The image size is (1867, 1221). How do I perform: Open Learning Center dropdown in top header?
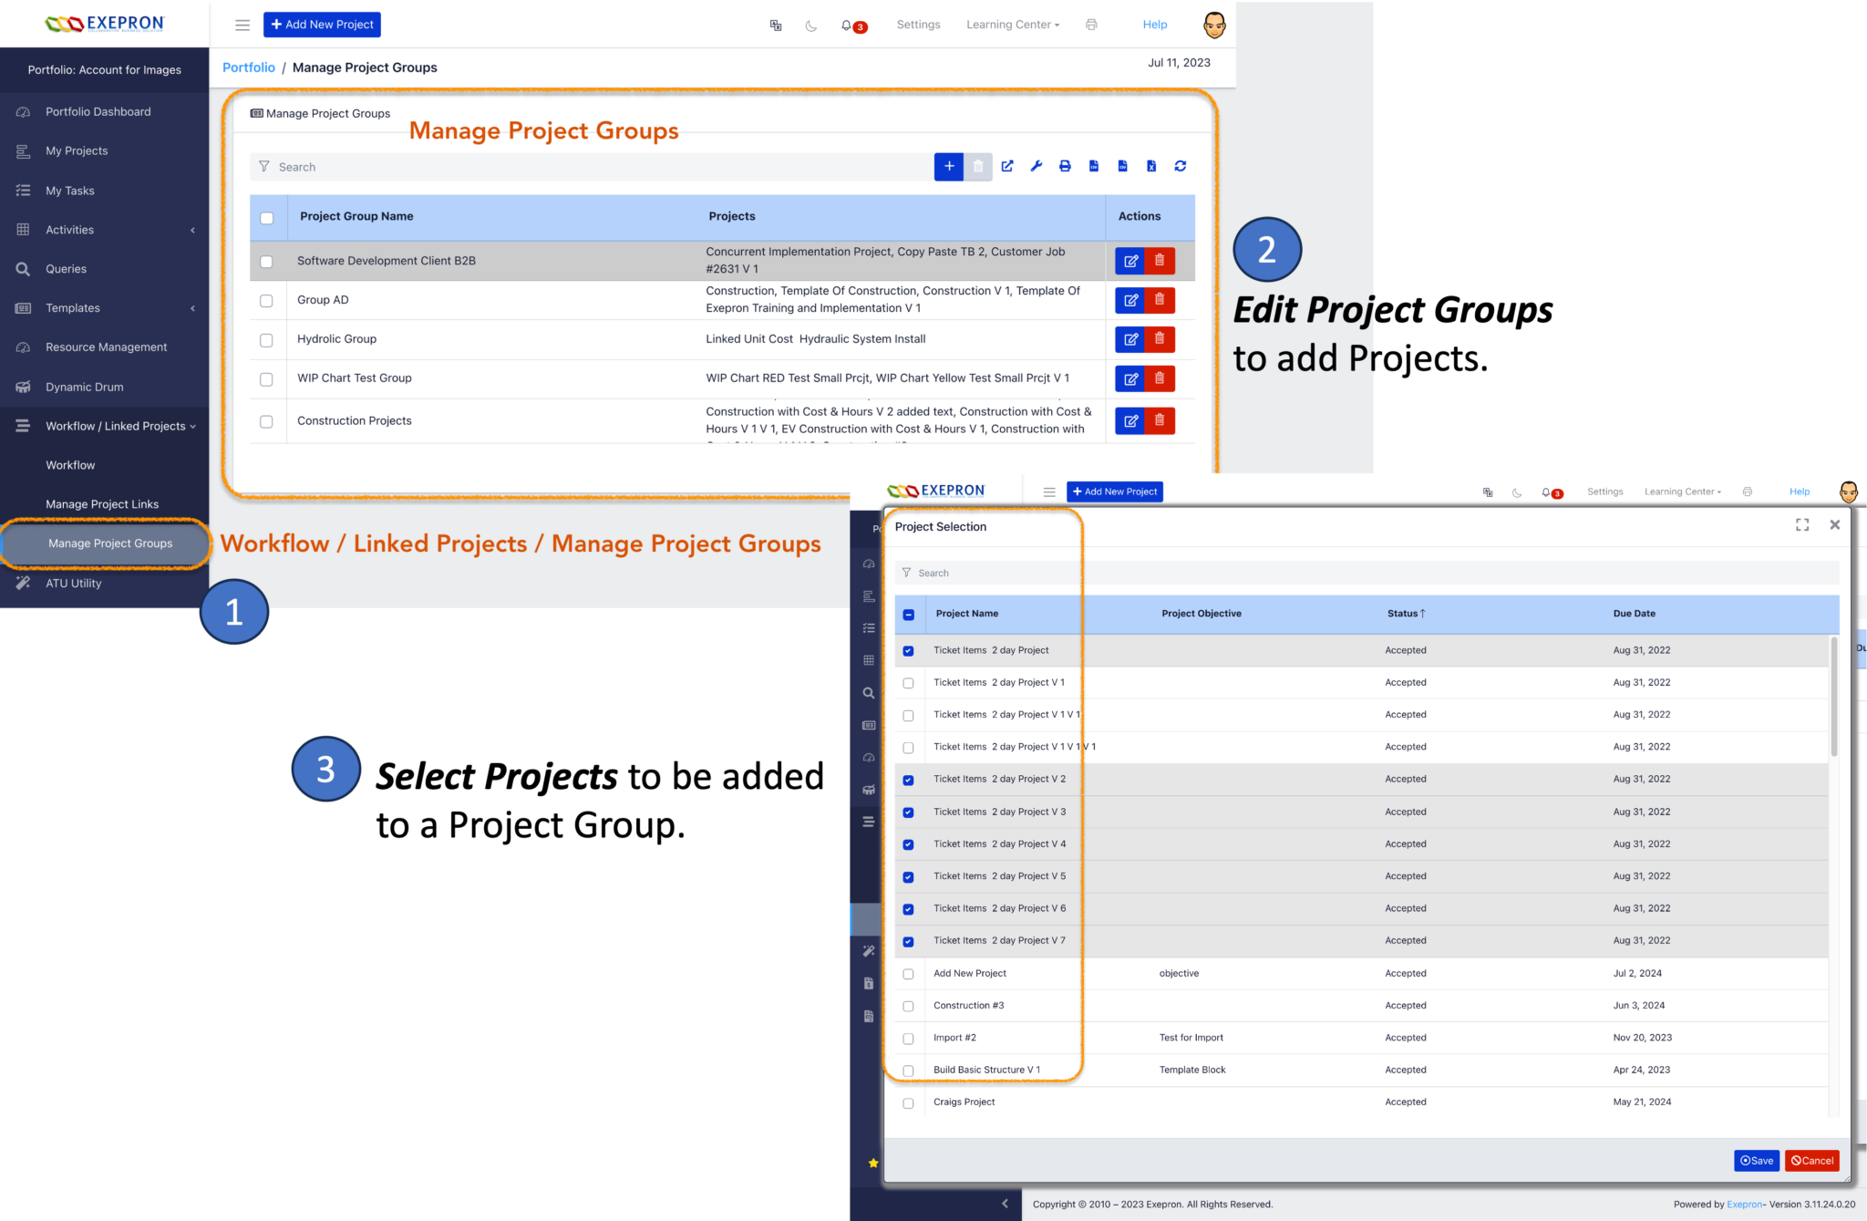[1013, 25]
